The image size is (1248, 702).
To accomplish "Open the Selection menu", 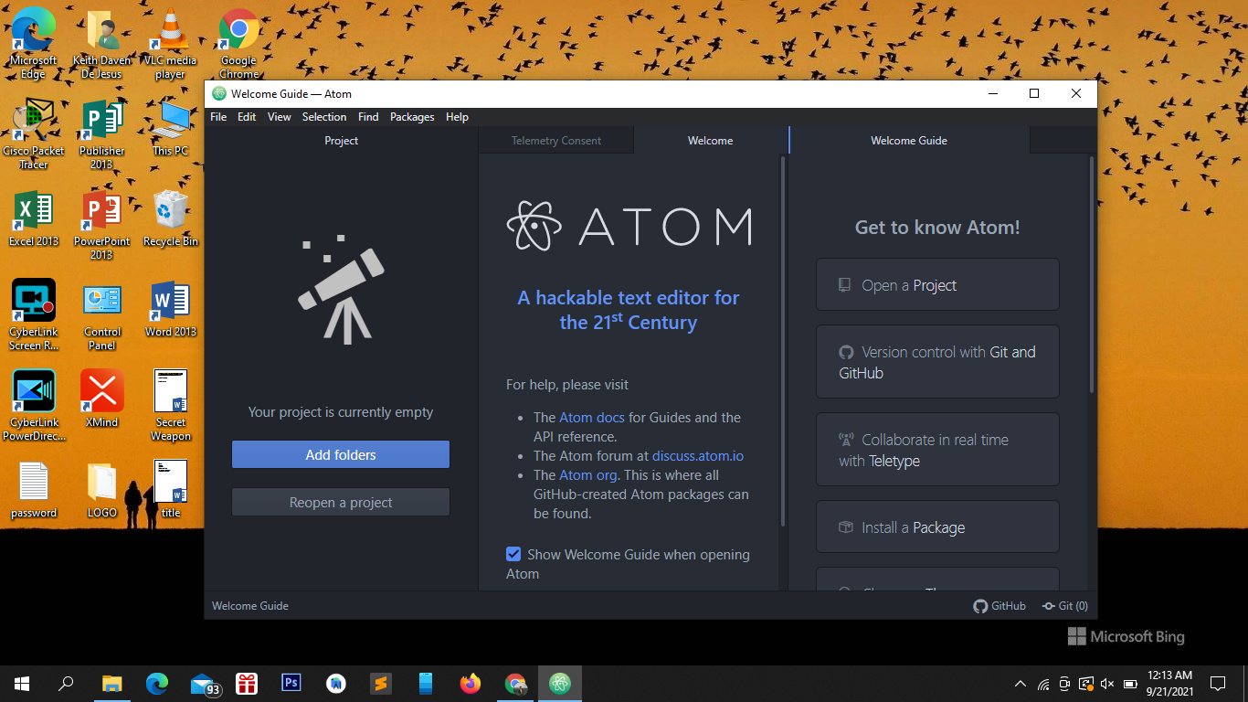I will (x=323, y=117).
